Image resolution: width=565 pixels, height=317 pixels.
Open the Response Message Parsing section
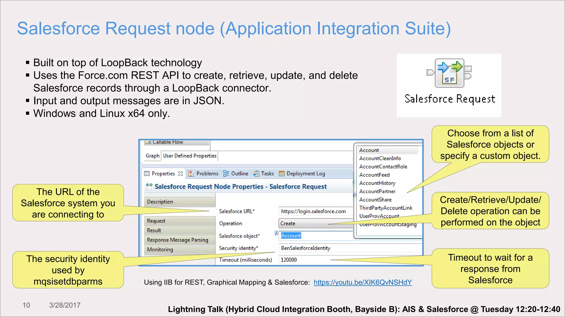(x=180, y=240)
